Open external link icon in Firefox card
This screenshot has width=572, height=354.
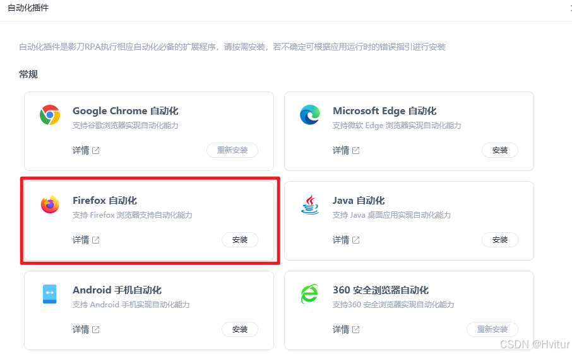pyautogui.click(x=95, y=240)
